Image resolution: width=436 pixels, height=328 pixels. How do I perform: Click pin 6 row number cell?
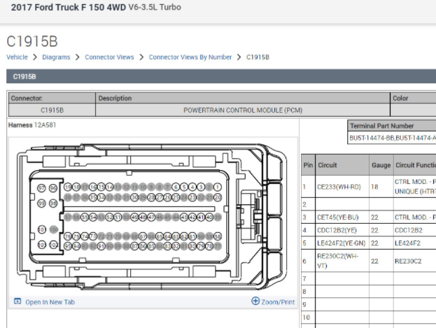(x=308, y=261)
